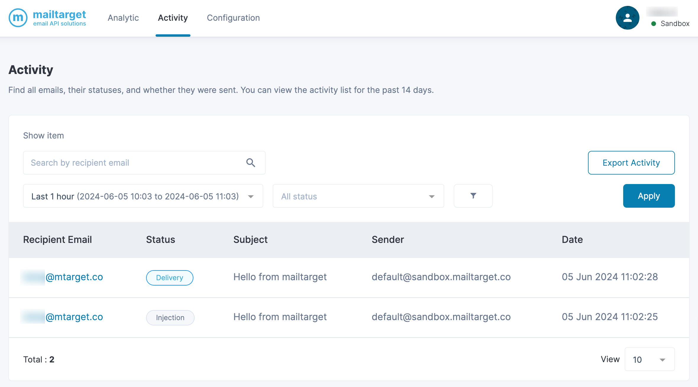Click the green Sandbox status indicator
This screenshot has width=698, height=387.
[654, 24]
